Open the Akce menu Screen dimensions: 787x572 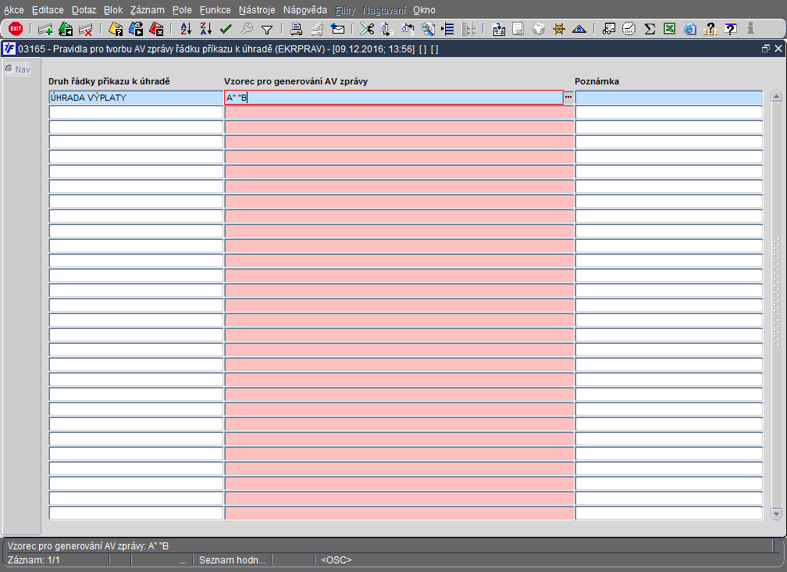pos(13,10)
